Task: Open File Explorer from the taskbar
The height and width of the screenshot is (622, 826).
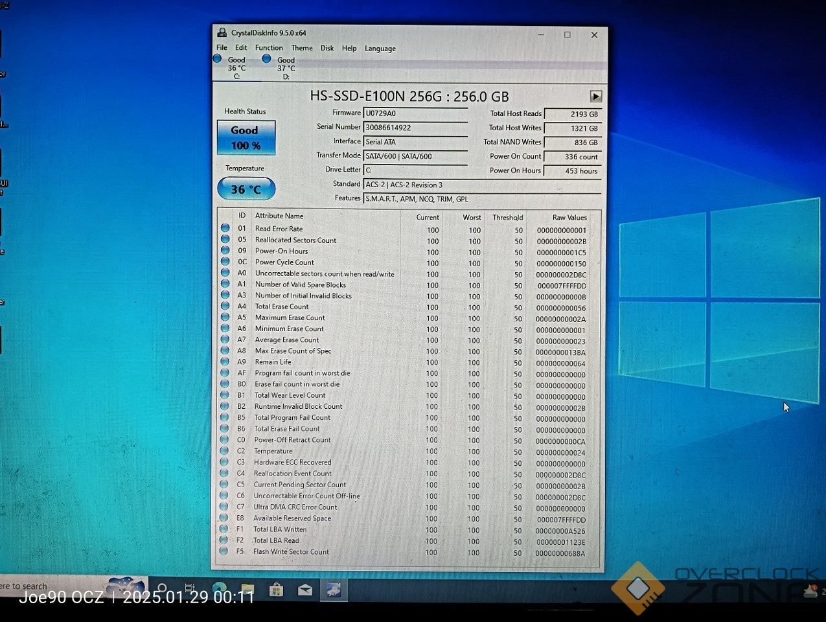Action: coord(247,589)
